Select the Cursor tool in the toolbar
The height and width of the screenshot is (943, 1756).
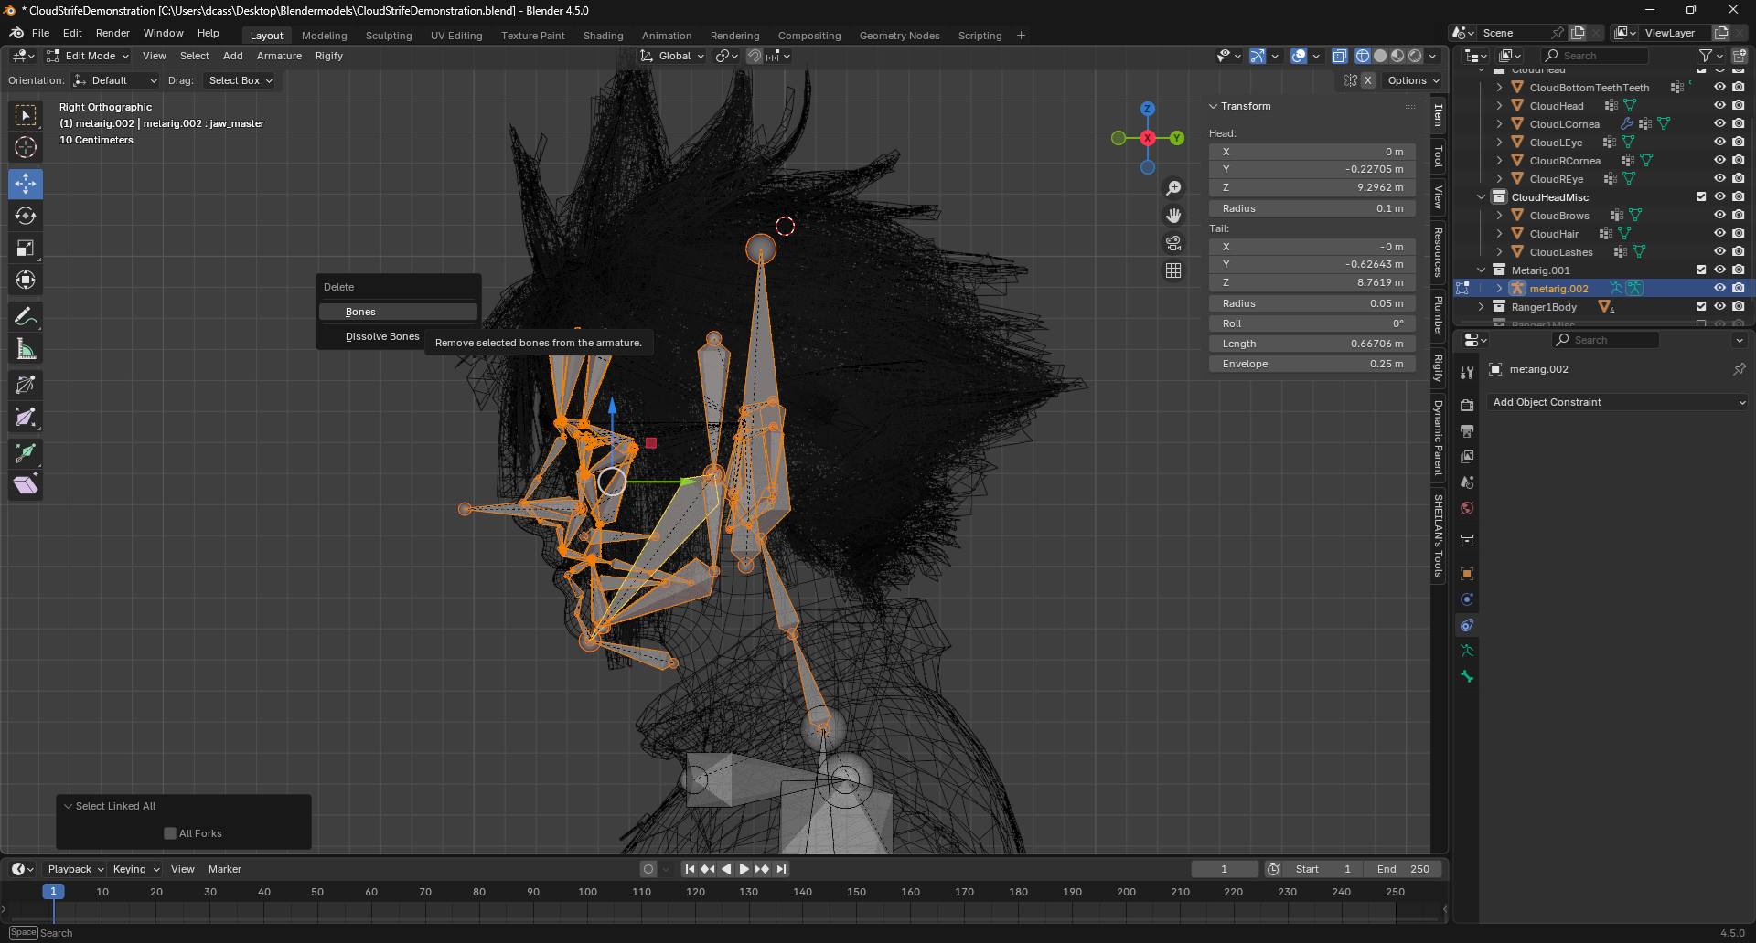[x=26, y=147]
